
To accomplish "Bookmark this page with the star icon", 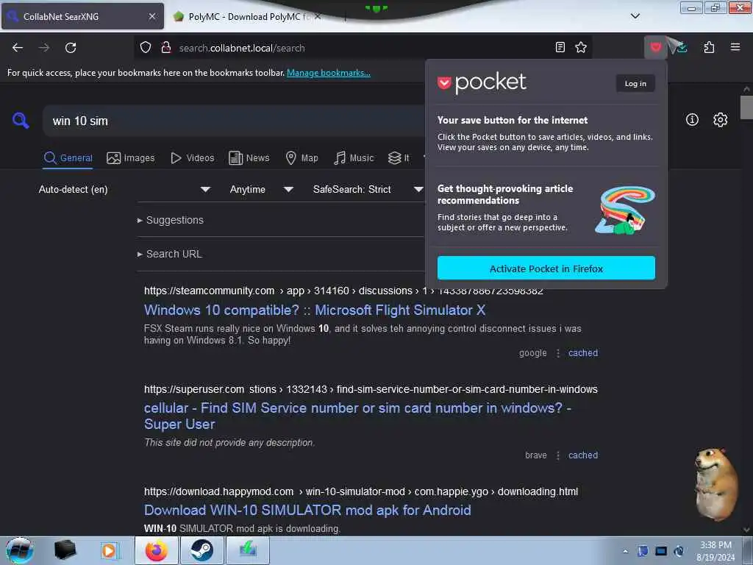I will (581, 47).
